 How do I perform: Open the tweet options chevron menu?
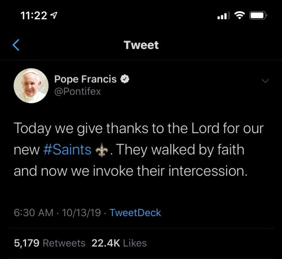265,81
